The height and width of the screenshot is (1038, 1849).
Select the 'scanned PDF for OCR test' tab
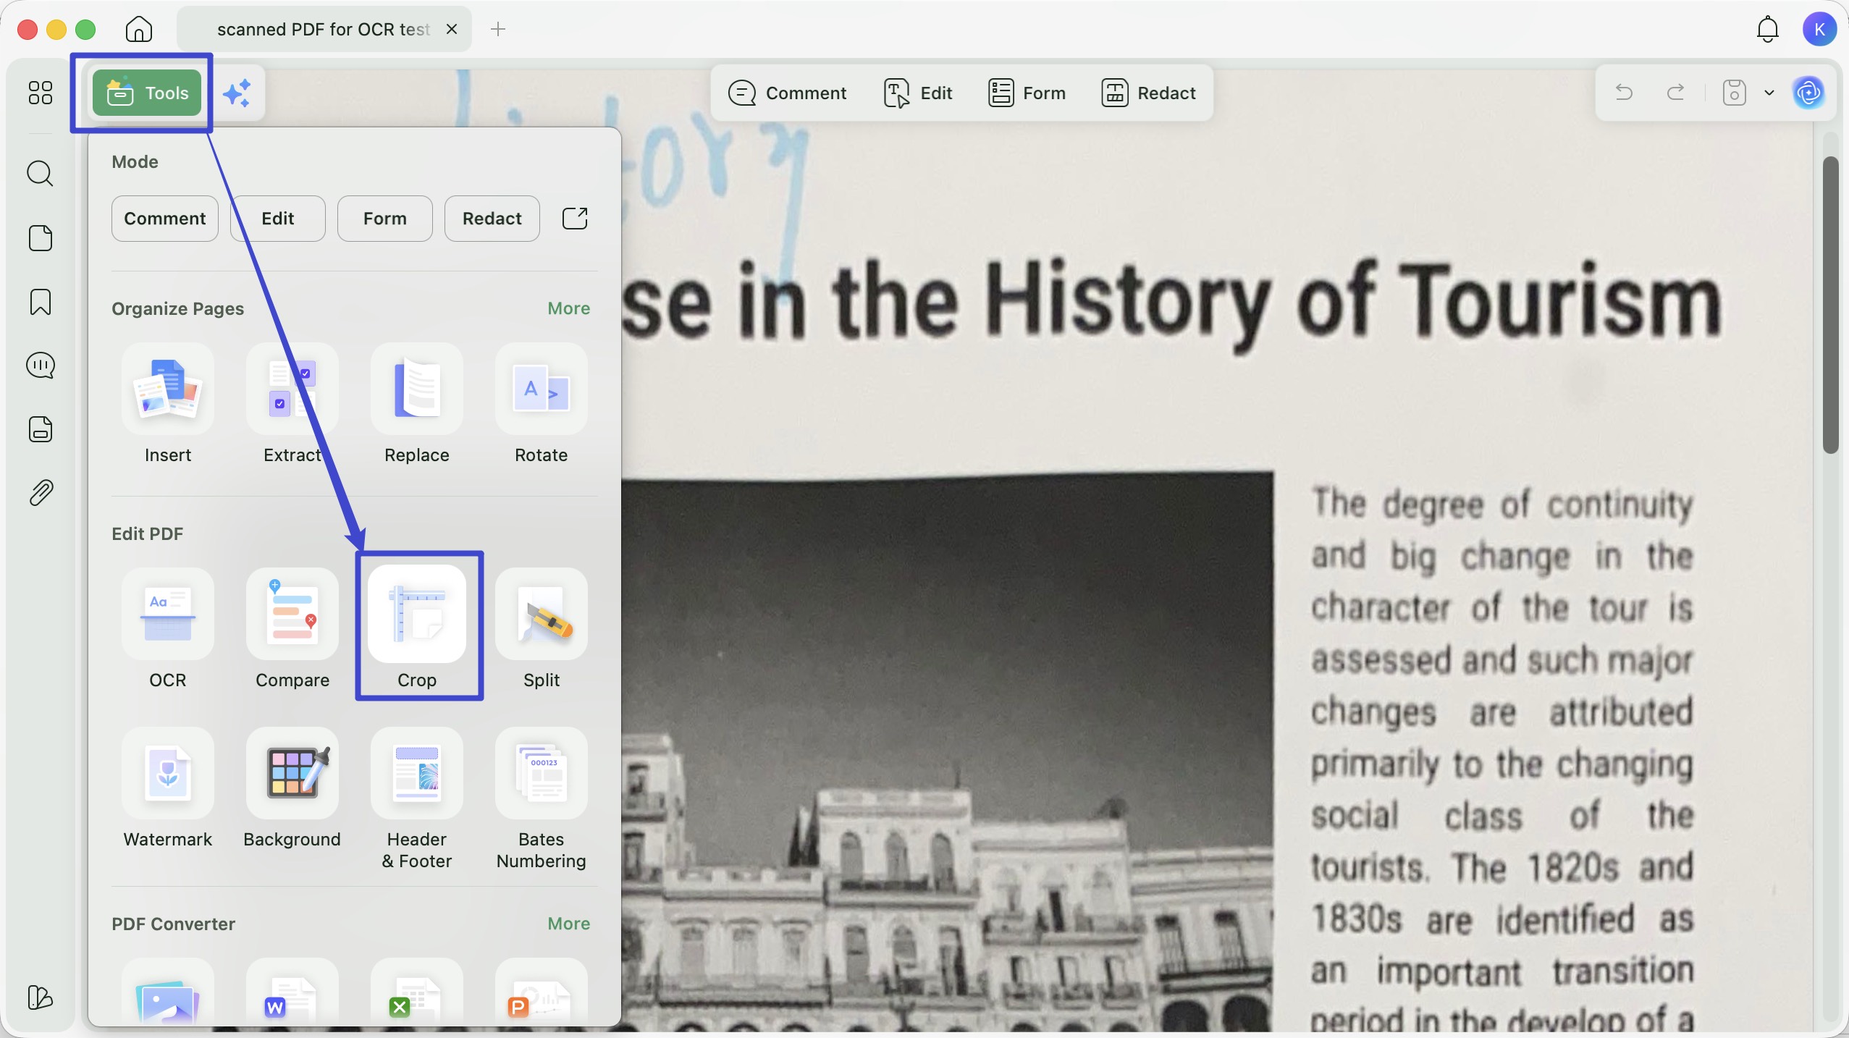coord(324,29)
